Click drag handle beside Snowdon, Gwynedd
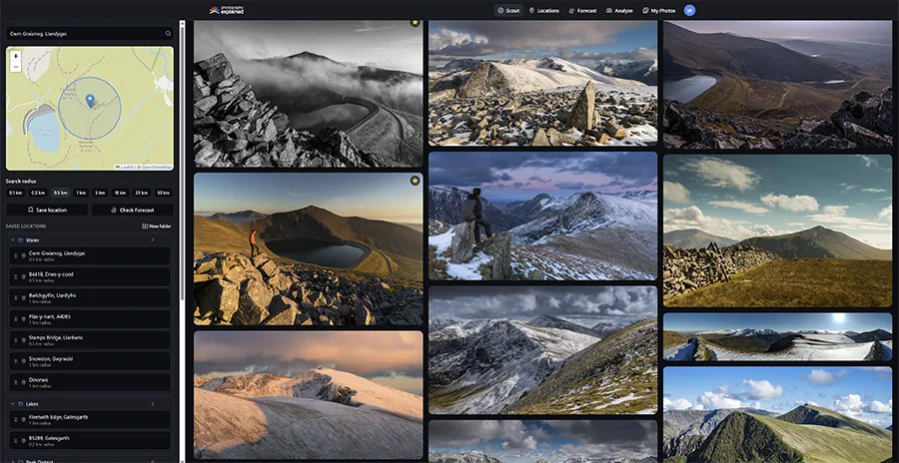Viewport: 899px width, 463px height. [15, 360]
